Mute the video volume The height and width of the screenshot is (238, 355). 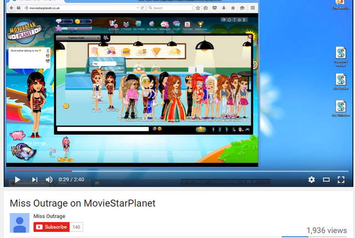pyautogui.click(x=49, y=179)
